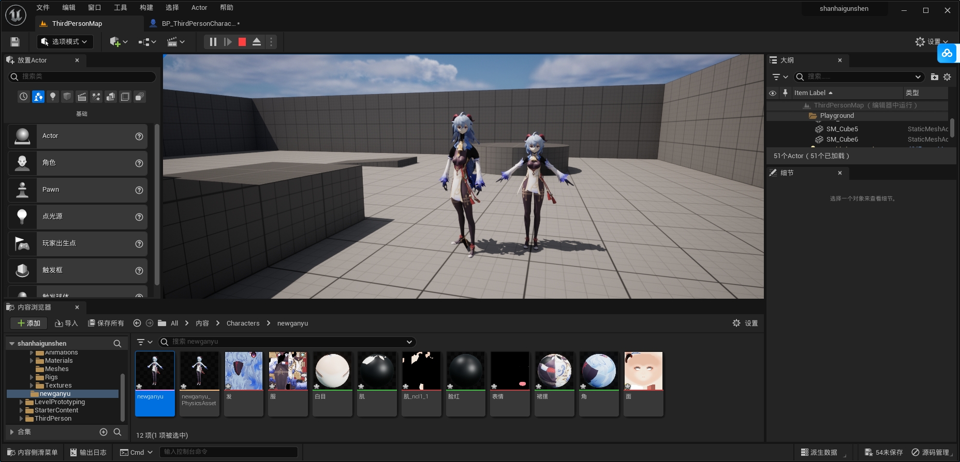This screenshot has height=462, width=960.
Task: Select the 玩家出生点 player start entry
Action: 78,244
